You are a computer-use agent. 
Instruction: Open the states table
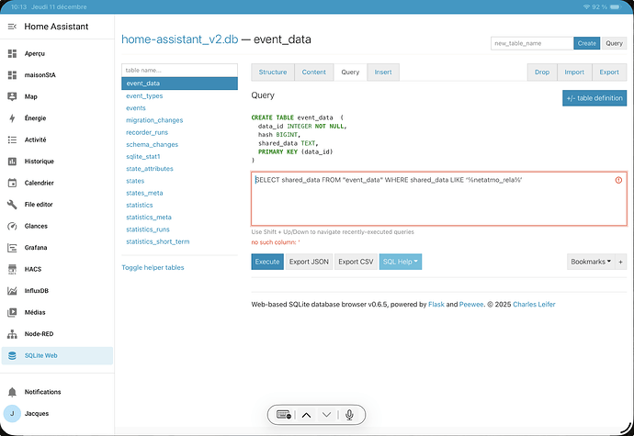tap(135, 181)
